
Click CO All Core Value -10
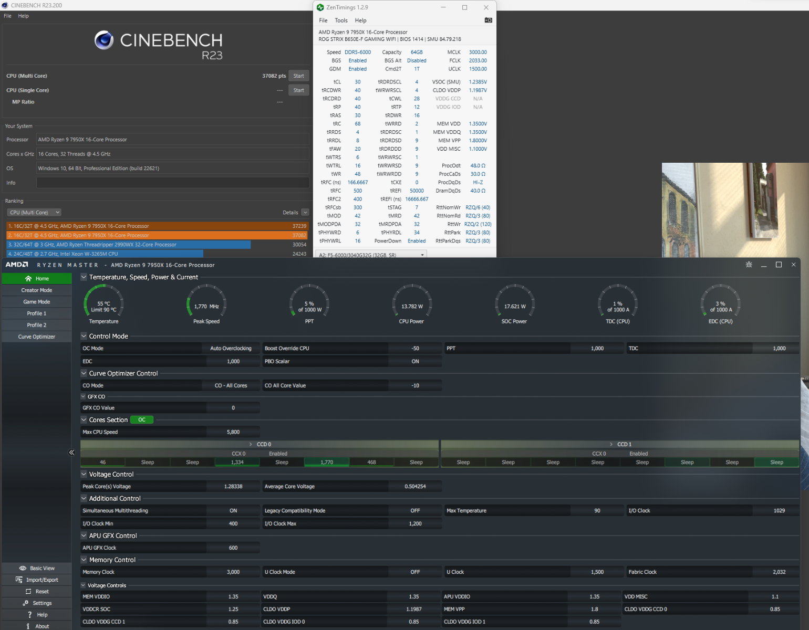415,385
